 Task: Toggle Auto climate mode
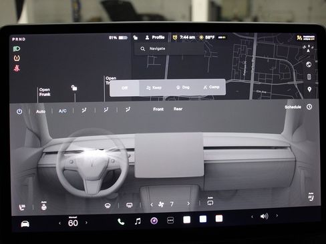[41, 111]
